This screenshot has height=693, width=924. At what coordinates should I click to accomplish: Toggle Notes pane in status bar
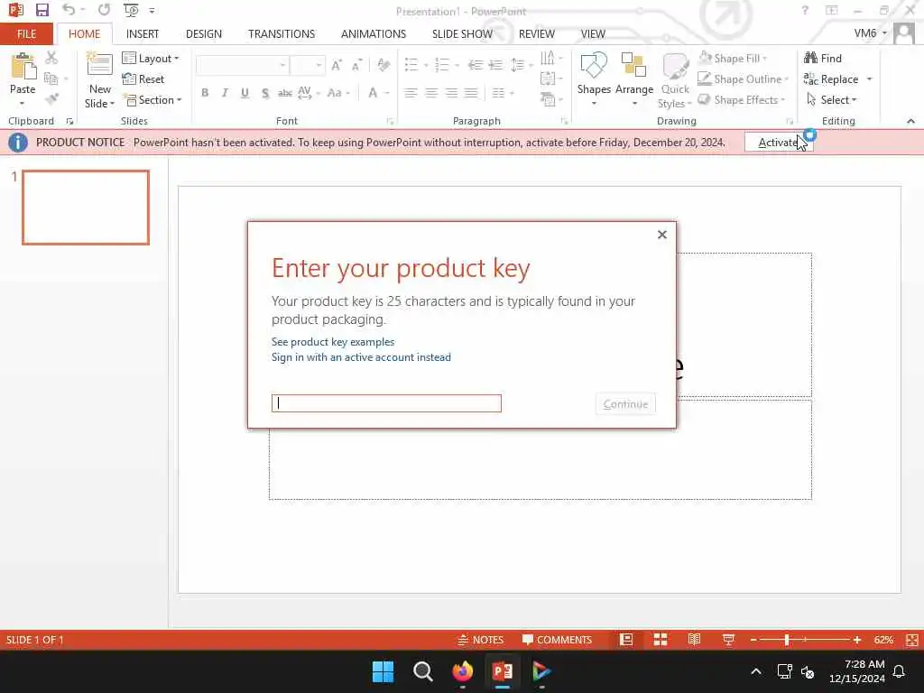click(x=481, y=640)
